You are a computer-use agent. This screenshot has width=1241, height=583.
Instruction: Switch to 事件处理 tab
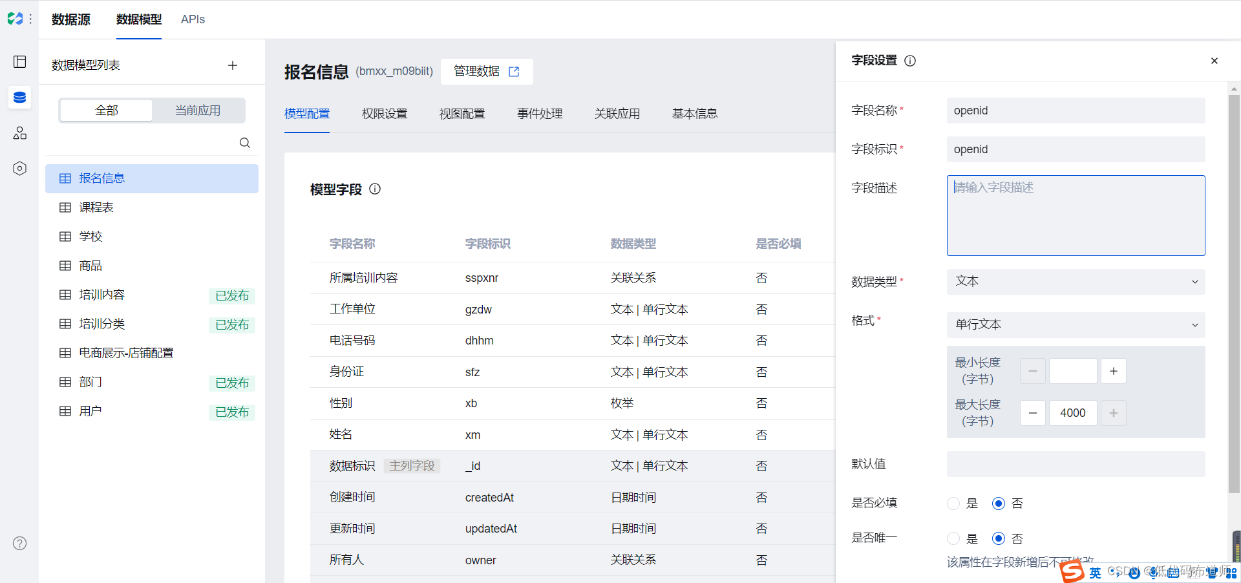pos(540,114)
